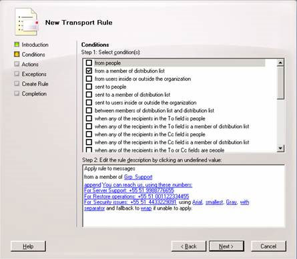This screenshot has height=259, width=297.
Task: Click the 'Apply rule to messages' text
Action: pos(109,169)
